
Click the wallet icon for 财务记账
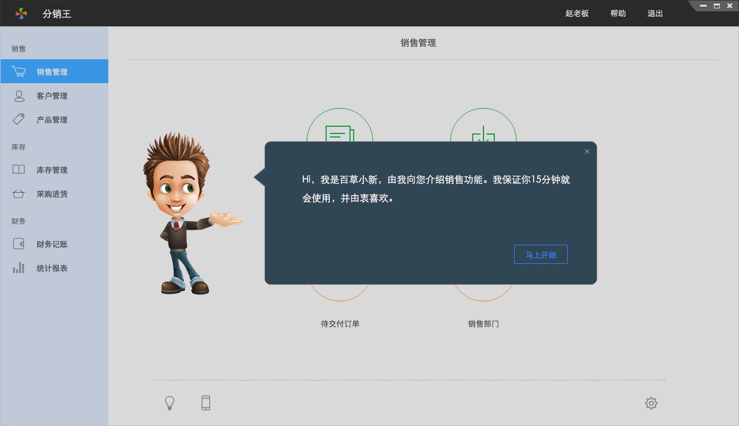[19, 244]
